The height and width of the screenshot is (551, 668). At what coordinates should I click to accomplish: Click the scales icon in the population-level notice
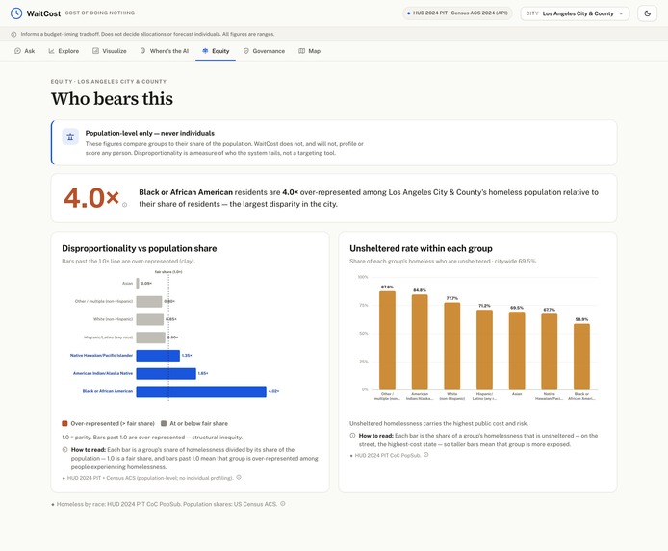click(70, 137)
